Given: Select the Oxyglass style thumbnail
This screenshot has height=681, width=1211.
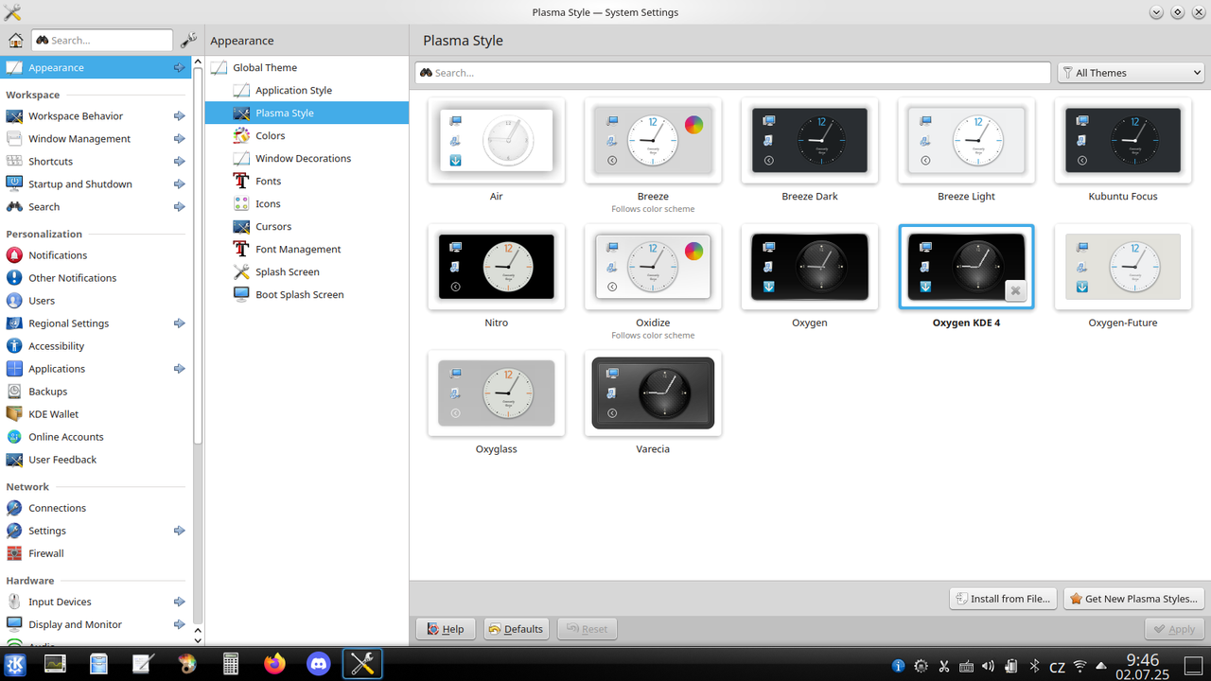Looking at the screenshot, I should coord(497,393).
